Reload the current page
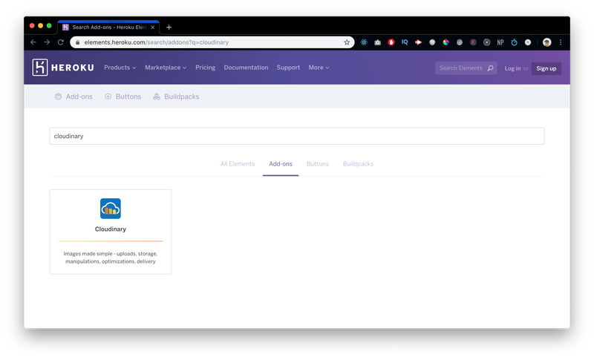 coord(61,42)
